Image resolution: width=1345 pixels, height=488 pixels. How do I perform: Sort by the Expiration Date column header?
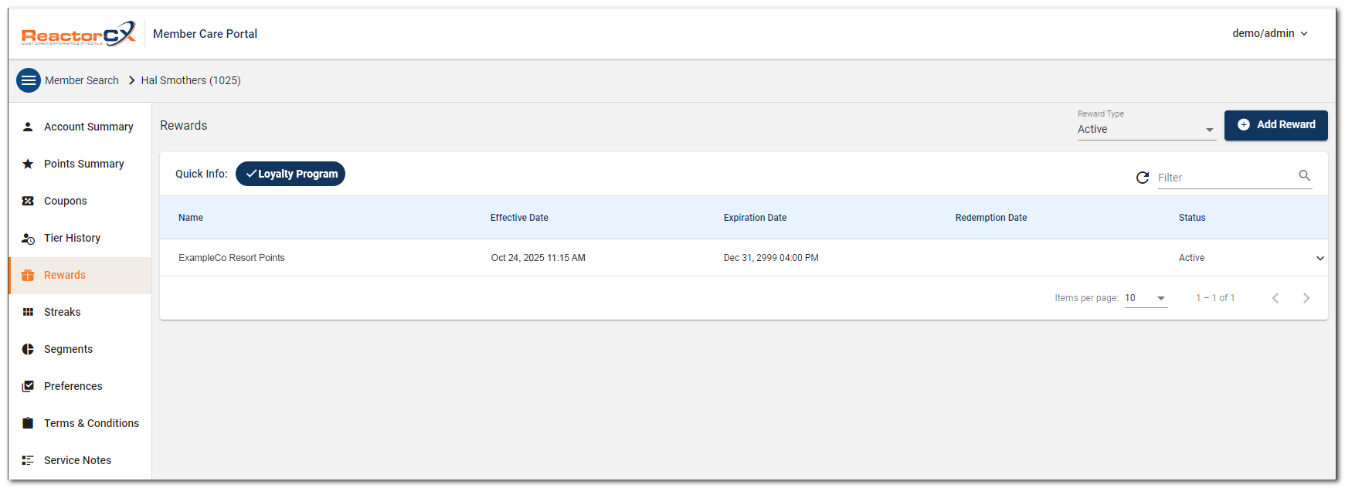(x=755, y=218)
